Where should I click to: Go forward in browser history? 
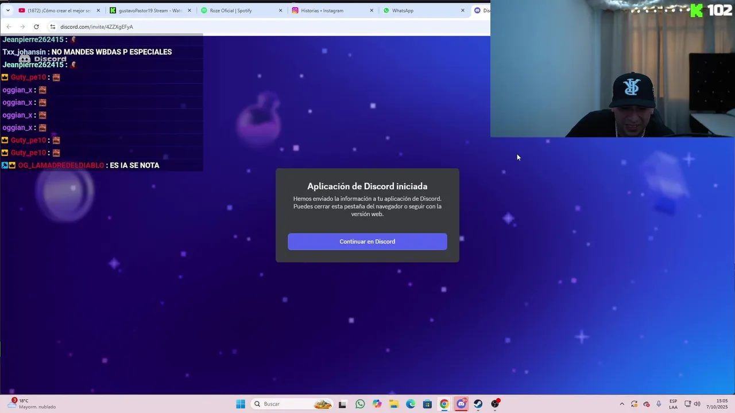point(22,26)
